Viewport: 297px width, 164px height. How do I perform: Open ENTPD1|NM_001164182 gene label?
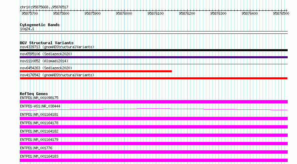click(39, 131)
